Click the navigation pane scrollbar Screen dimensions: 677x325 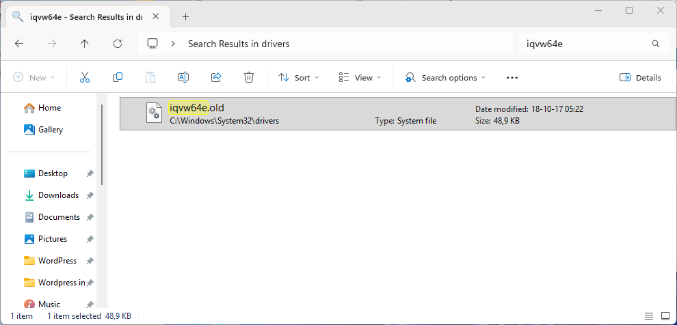coord(102,145)
